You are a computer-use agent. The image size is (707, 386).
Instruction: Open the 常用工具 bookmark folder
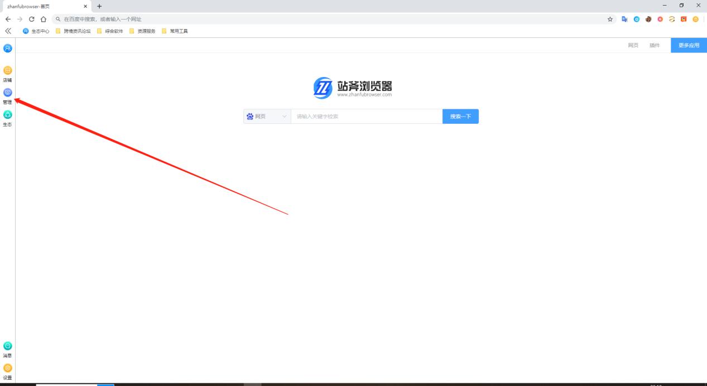[175, 31]
